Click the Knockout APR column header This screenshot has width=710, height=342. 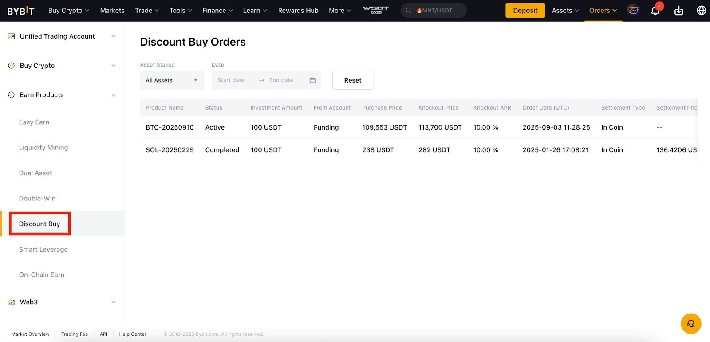[x=492, y=108]
